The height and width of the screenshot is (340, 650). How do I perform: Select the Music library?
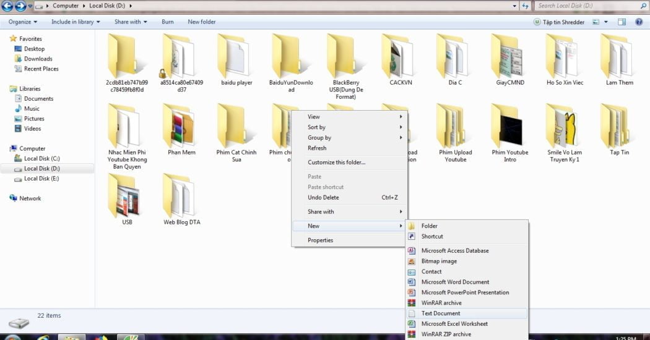coord(32,109)
